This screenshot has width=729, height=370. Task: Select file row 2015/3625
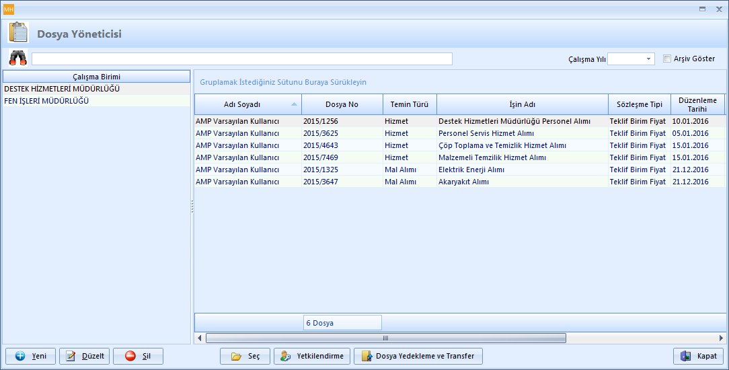(x=321, y=133)
